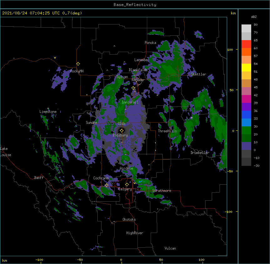The height and width of the screenshot is (264, 270).
Task: Click the Airdrie city label
Action: (x=127, y=168)
